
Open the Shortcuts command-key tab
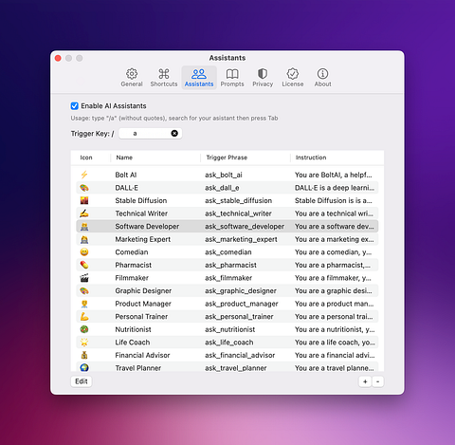click(164, 78)
